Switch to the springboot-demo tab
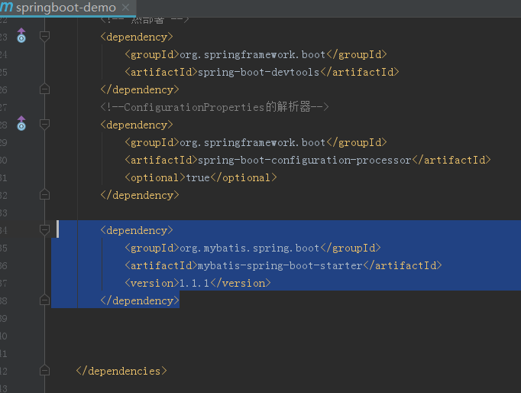 pyautogui.click(x=69, y=8)
